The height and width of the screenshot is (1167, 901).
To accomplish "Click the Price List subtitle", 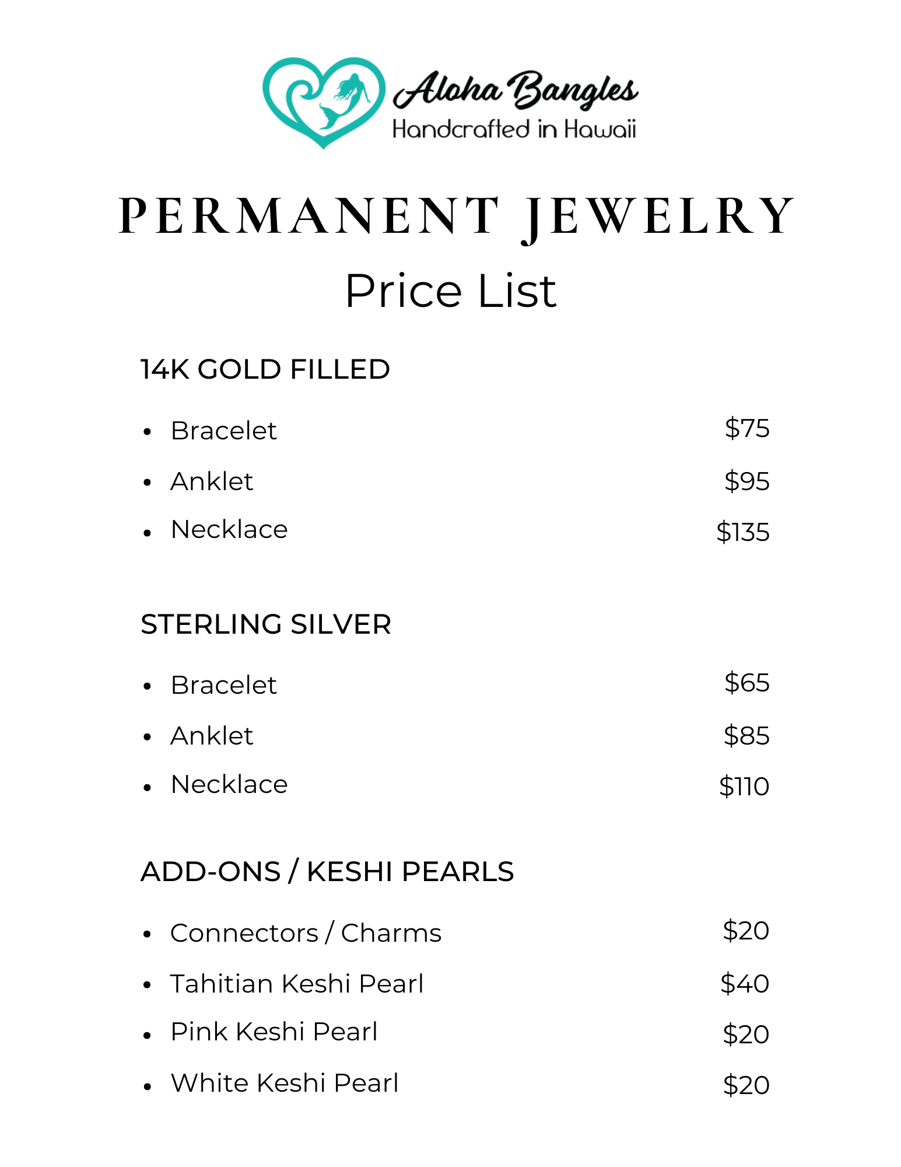I will (451, 291).
